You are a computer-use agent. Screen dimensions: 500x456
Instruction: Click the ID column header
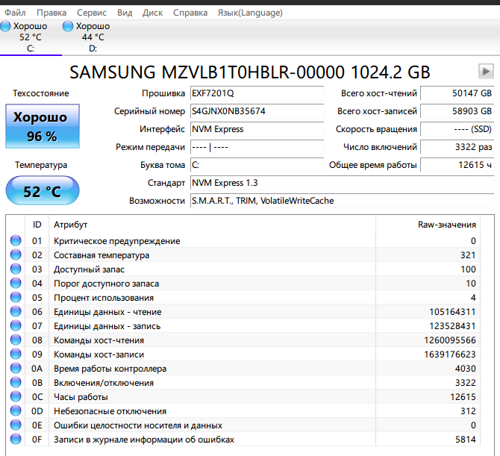tap(37, 225)
